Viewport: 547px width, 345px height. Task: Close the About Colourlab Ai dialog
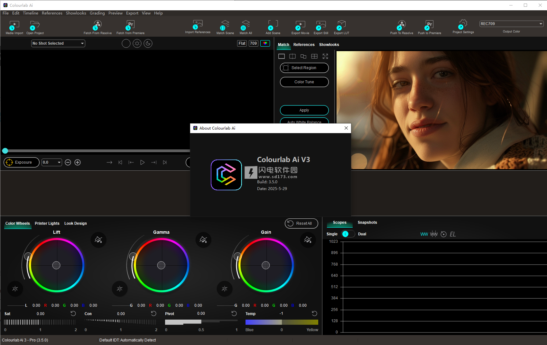[x=346, y=128]
